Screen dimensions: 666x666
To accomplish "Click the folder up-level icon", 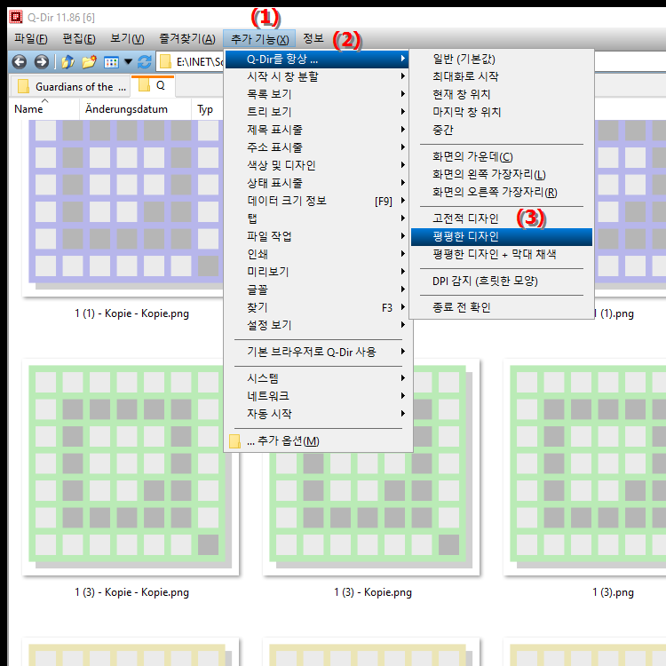I will tap(67, 62).
